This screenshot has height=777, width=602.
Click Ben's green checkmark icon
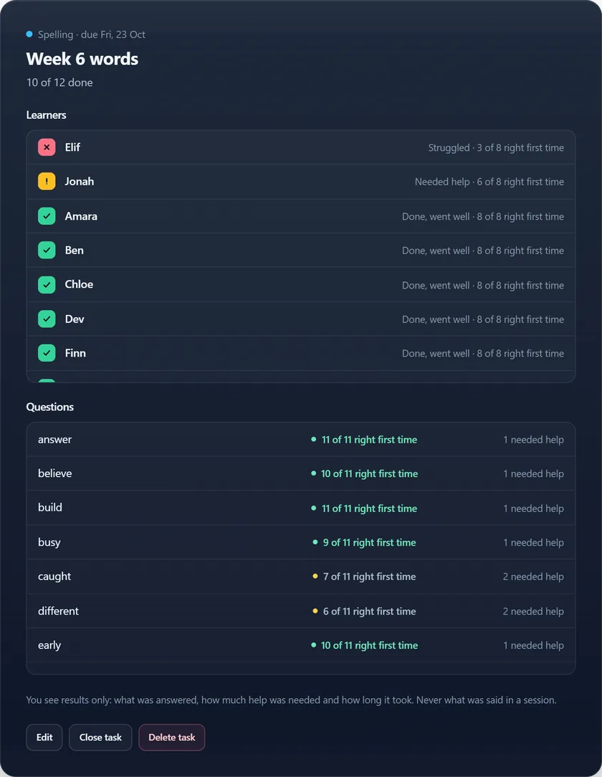(47, 250)
